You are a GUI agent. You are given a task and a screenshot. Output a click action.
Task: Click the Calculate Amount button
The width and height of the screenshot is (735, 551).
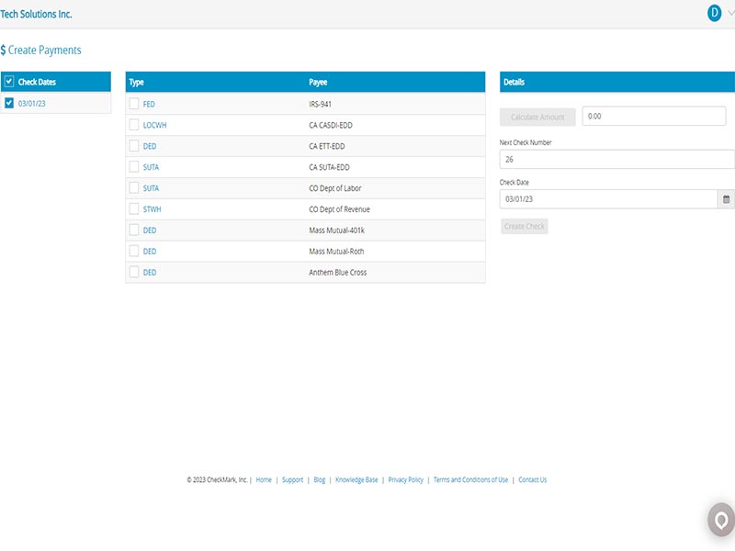pos(537,117)
